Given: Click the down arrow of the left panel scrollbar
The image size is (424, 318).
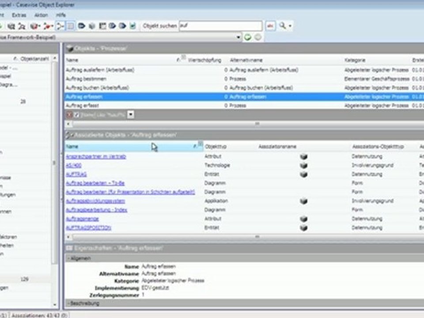Looking at the screenshot, I should [x=55, y=305].
